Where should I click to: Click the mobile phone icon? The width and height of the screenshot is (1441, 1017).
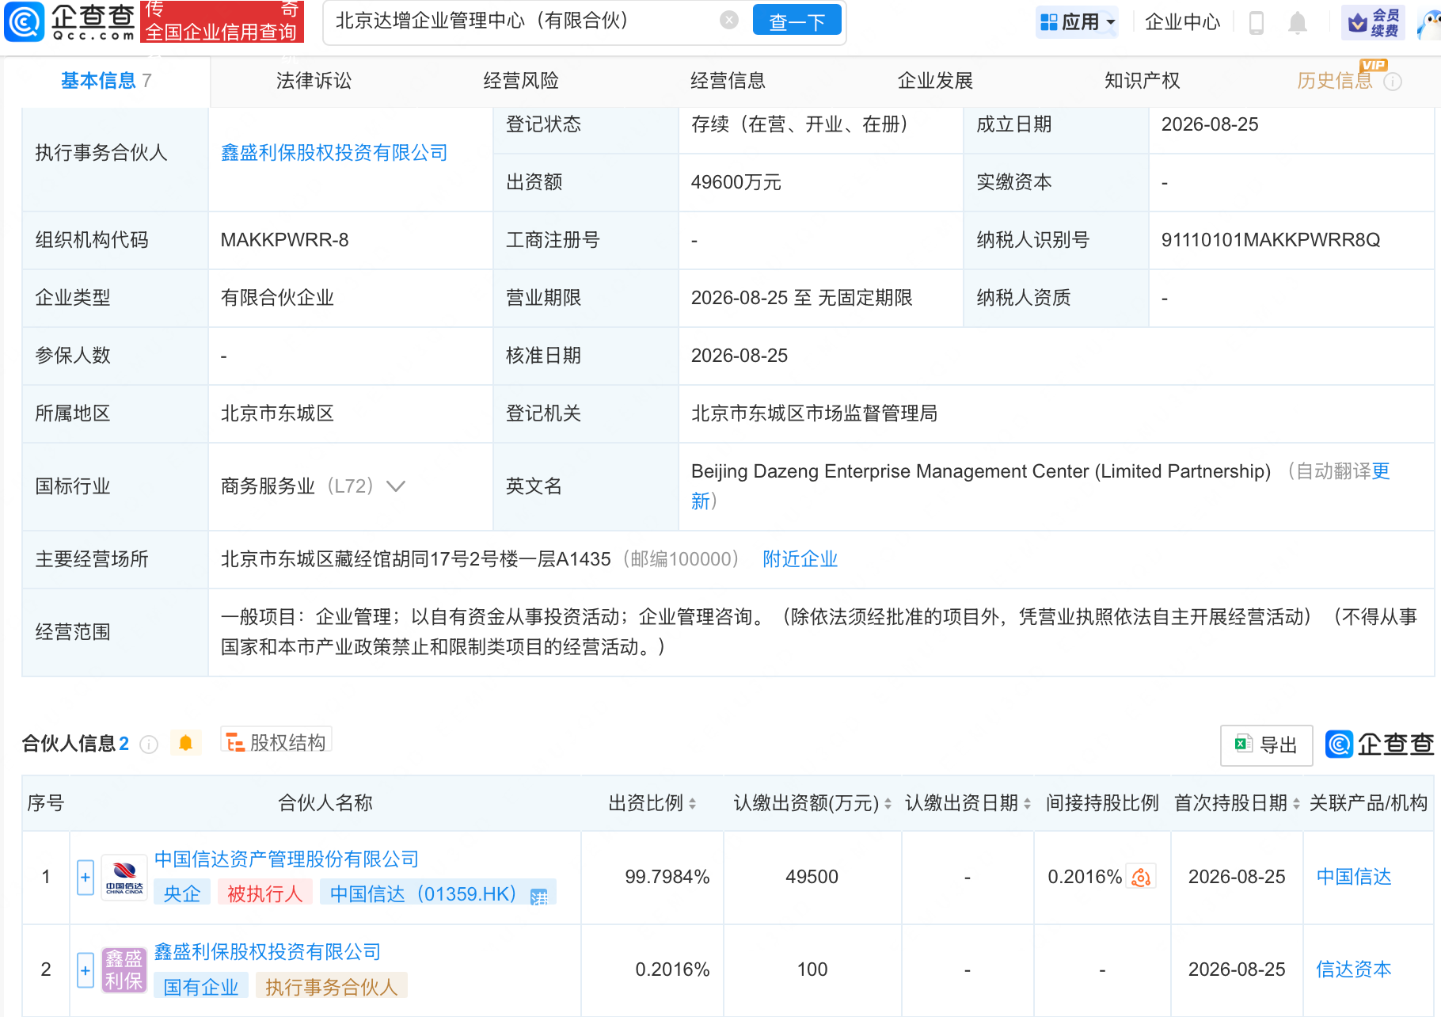[x=1256, y=22]
